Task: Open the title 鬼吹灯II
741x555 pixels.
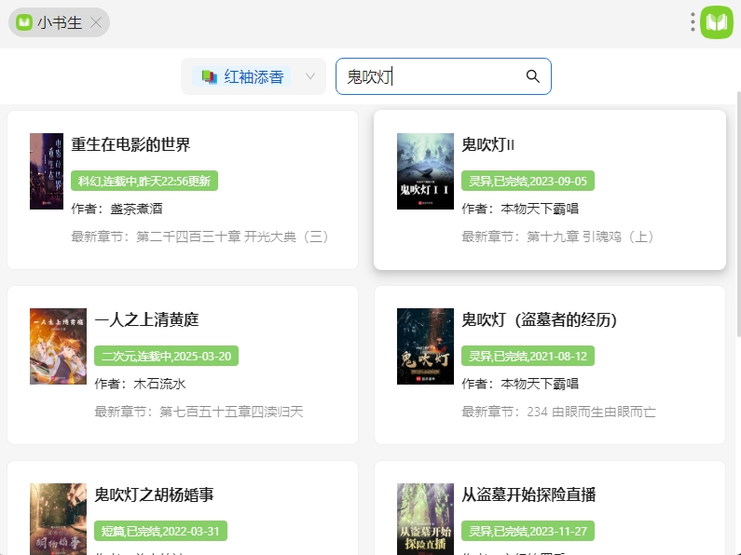Action: 487,144
